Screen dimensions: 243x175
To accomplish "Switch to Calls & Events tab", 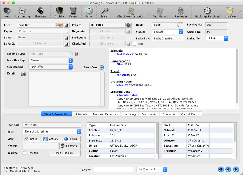I will tap(190, 114).
